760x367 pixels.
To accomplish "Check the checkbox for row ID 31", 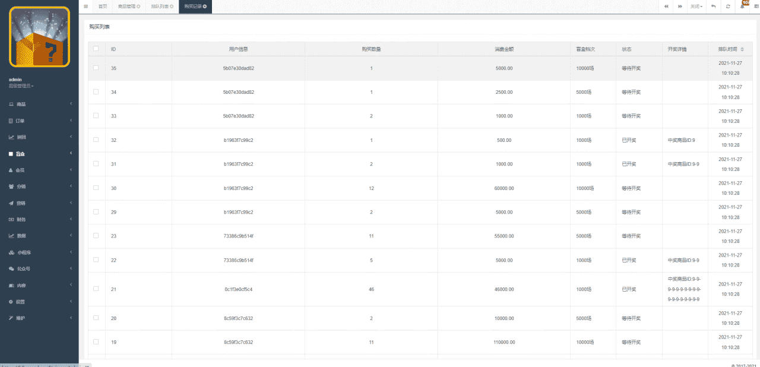I will (96, 163).
